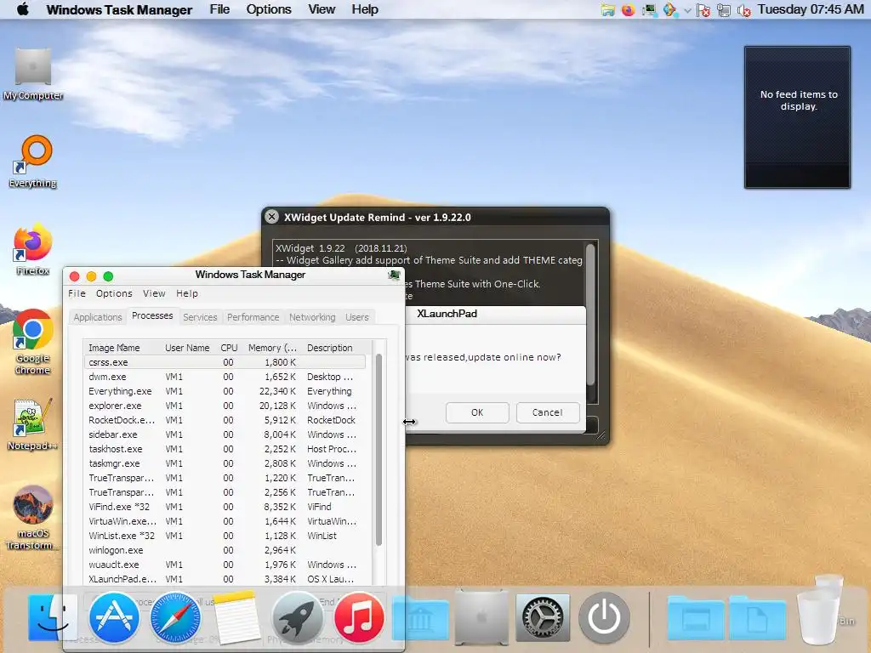Sort processes by User Name column
Screen dimensions: 871x653
tap(187, 348)
